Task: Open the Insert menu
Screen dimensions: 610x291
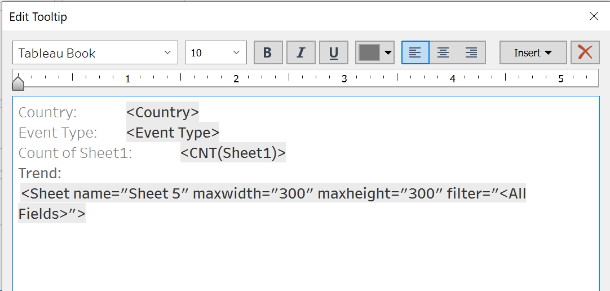Action: 533,53
